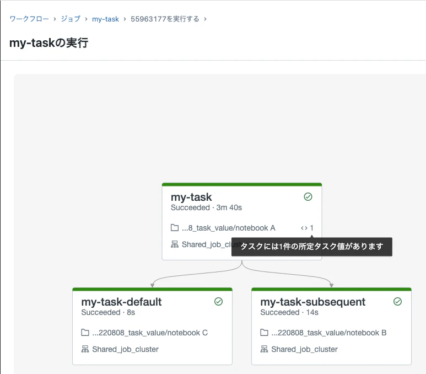Click the folder icon beside notebook A
Image resolution: width=426 pixels, height=374 pixels.
(175, 228)
